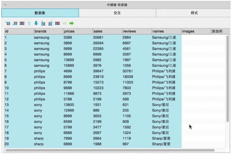232x154 pixels.
Task: Select price cell 13899
Action: [x=69, y=60]
